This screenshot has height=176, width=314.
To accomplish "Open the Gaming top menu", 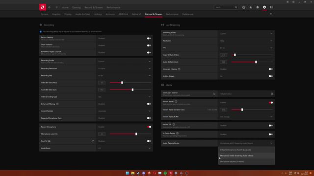I will coord(77,7).
